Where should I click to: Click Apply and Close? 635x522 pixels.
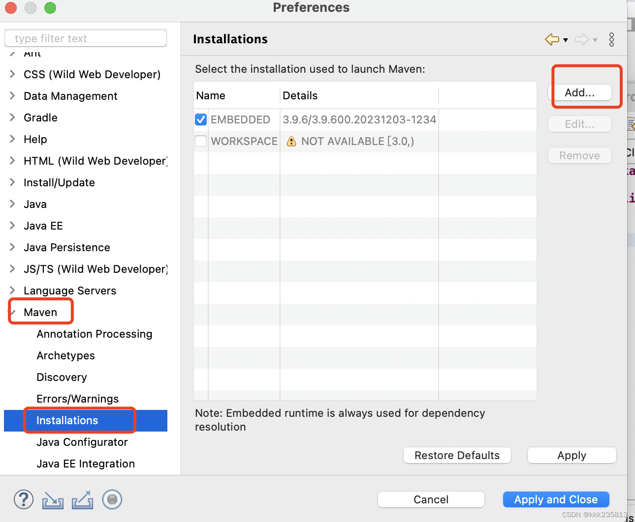(x=556, y=499)
